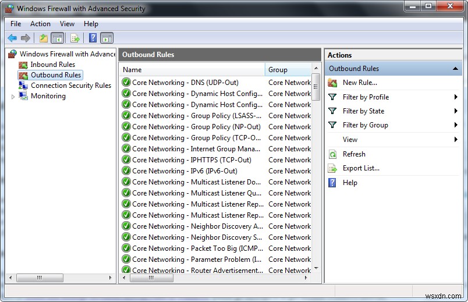Open Filter by State submenu arrow
This screenshot has height=302, width=468.
(x=456, y=111)
